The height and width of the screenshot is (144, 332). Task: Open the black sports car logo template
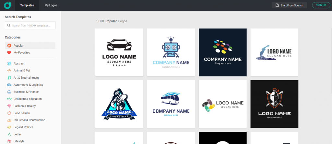(119, 52)
